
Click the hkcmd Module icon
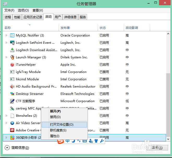coord(12,79)
